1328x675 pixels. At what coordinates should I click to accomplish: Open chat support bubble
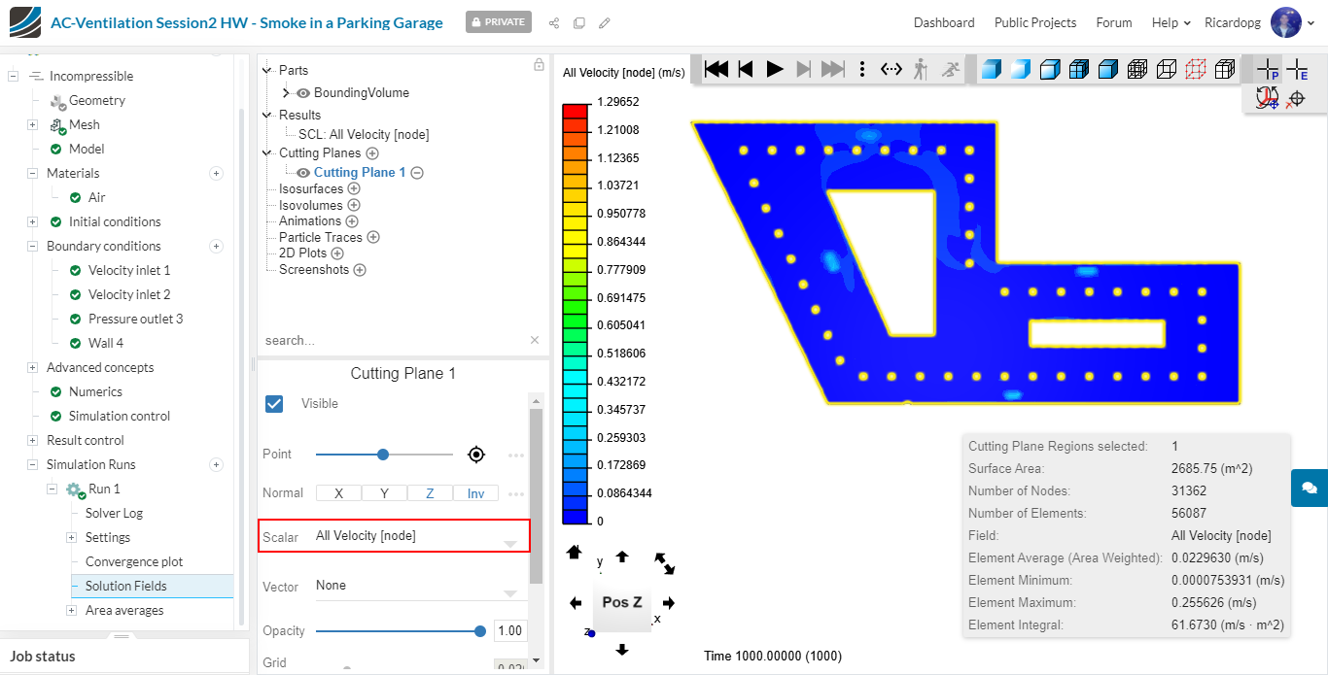tap(1310, 488)
